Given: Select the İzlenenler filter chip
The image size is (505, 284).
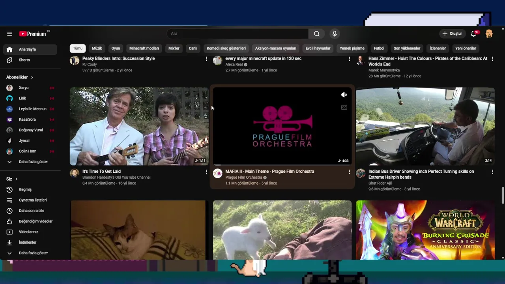Looking at the screenshot, I should (438, 49).
